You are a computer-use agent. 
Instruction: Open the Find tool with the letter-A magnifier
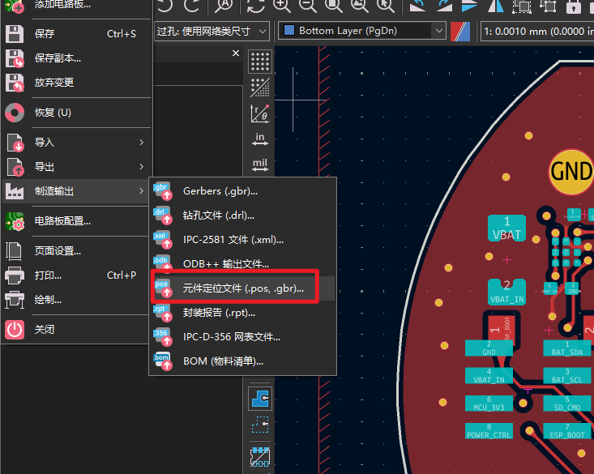click(x=224, y=6)
